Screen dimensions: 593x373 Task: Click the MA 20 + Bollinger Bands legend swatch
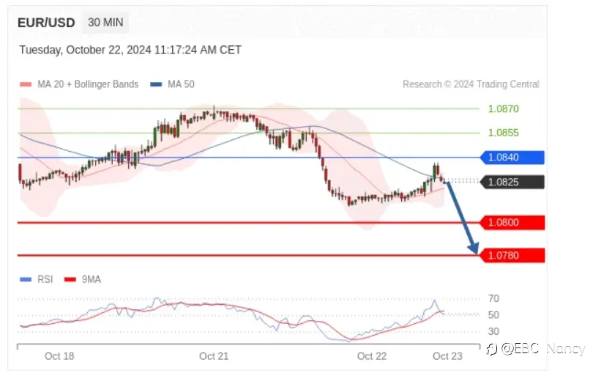[26, 84]
